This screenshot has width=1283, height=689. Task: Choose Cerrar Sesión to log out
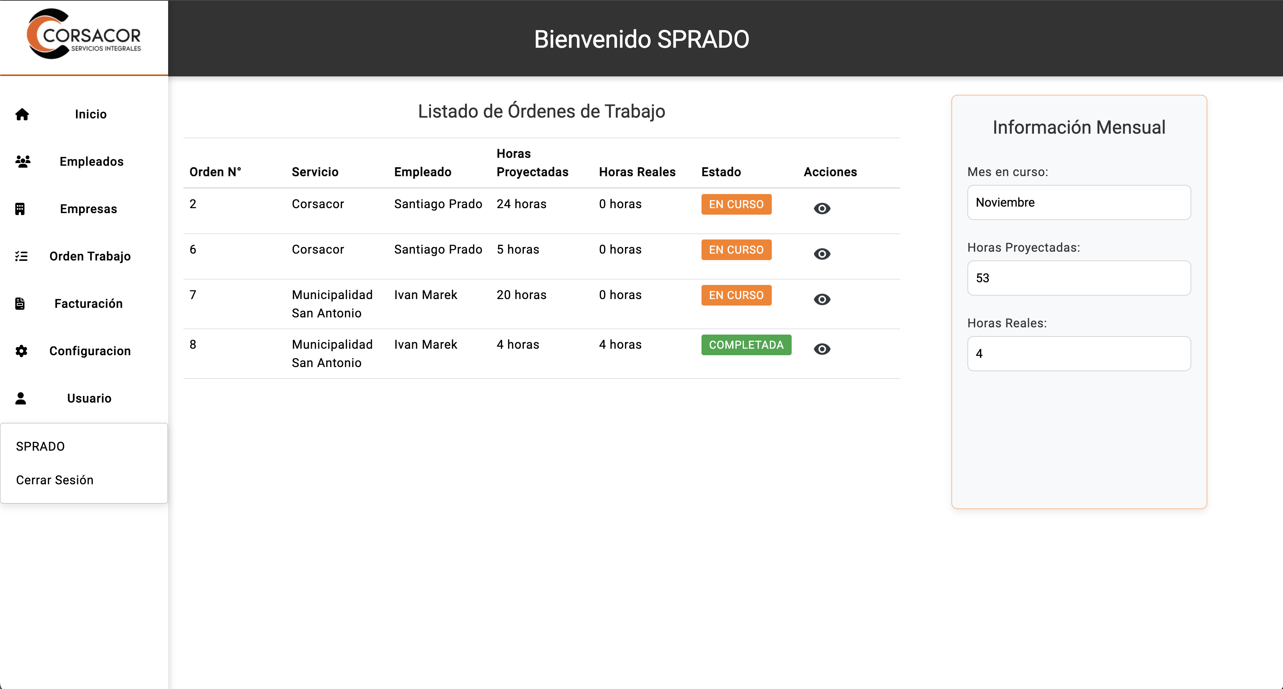[55, 480]
